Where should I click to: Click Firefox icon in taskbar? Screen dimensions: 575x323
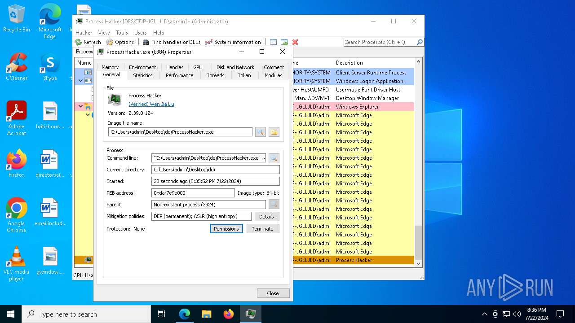(x=229, y=314)
